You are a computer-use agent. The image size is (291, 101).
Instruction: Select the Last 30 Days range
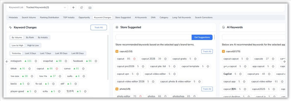tap(61, 53)
